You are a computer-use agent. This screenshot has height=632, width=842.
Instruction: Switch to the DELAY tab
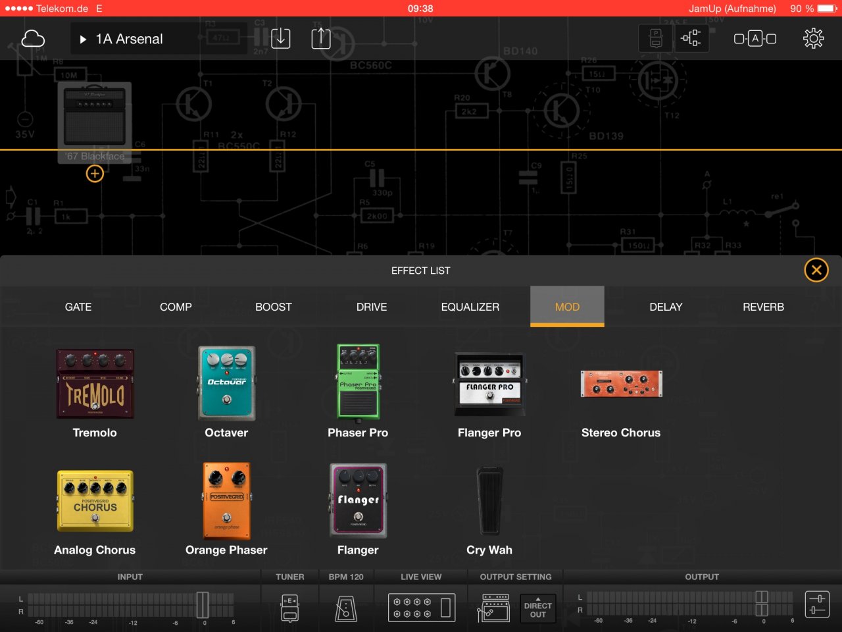click(x=666, y=307)
